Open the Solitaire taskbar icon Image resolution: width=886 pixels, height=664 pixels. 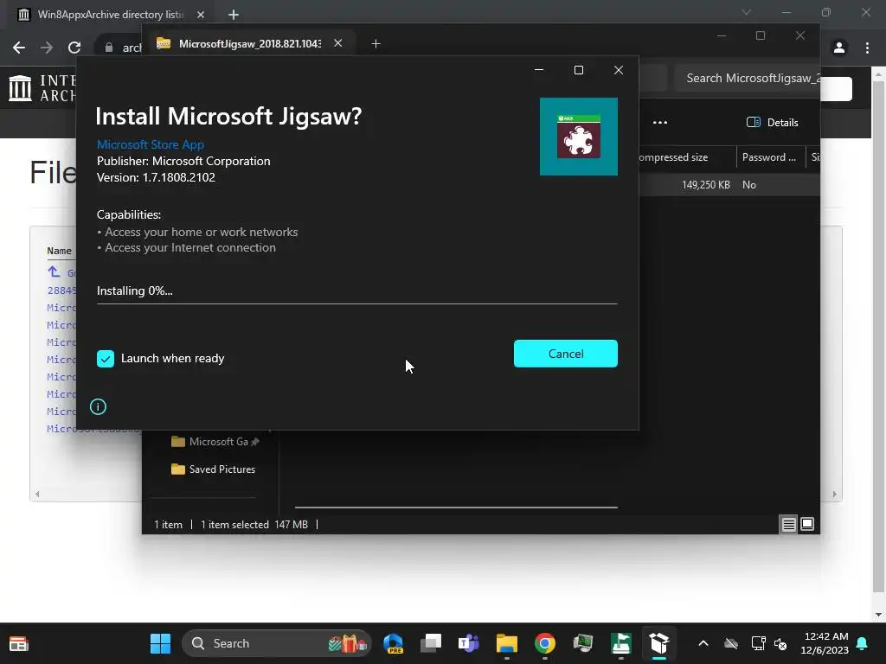coord(621,643)
